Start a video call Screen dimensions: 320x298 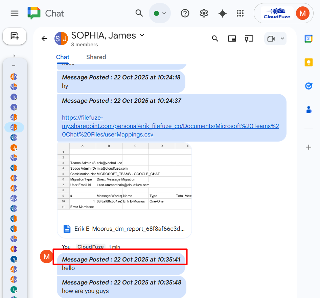(x=271, y=39)
